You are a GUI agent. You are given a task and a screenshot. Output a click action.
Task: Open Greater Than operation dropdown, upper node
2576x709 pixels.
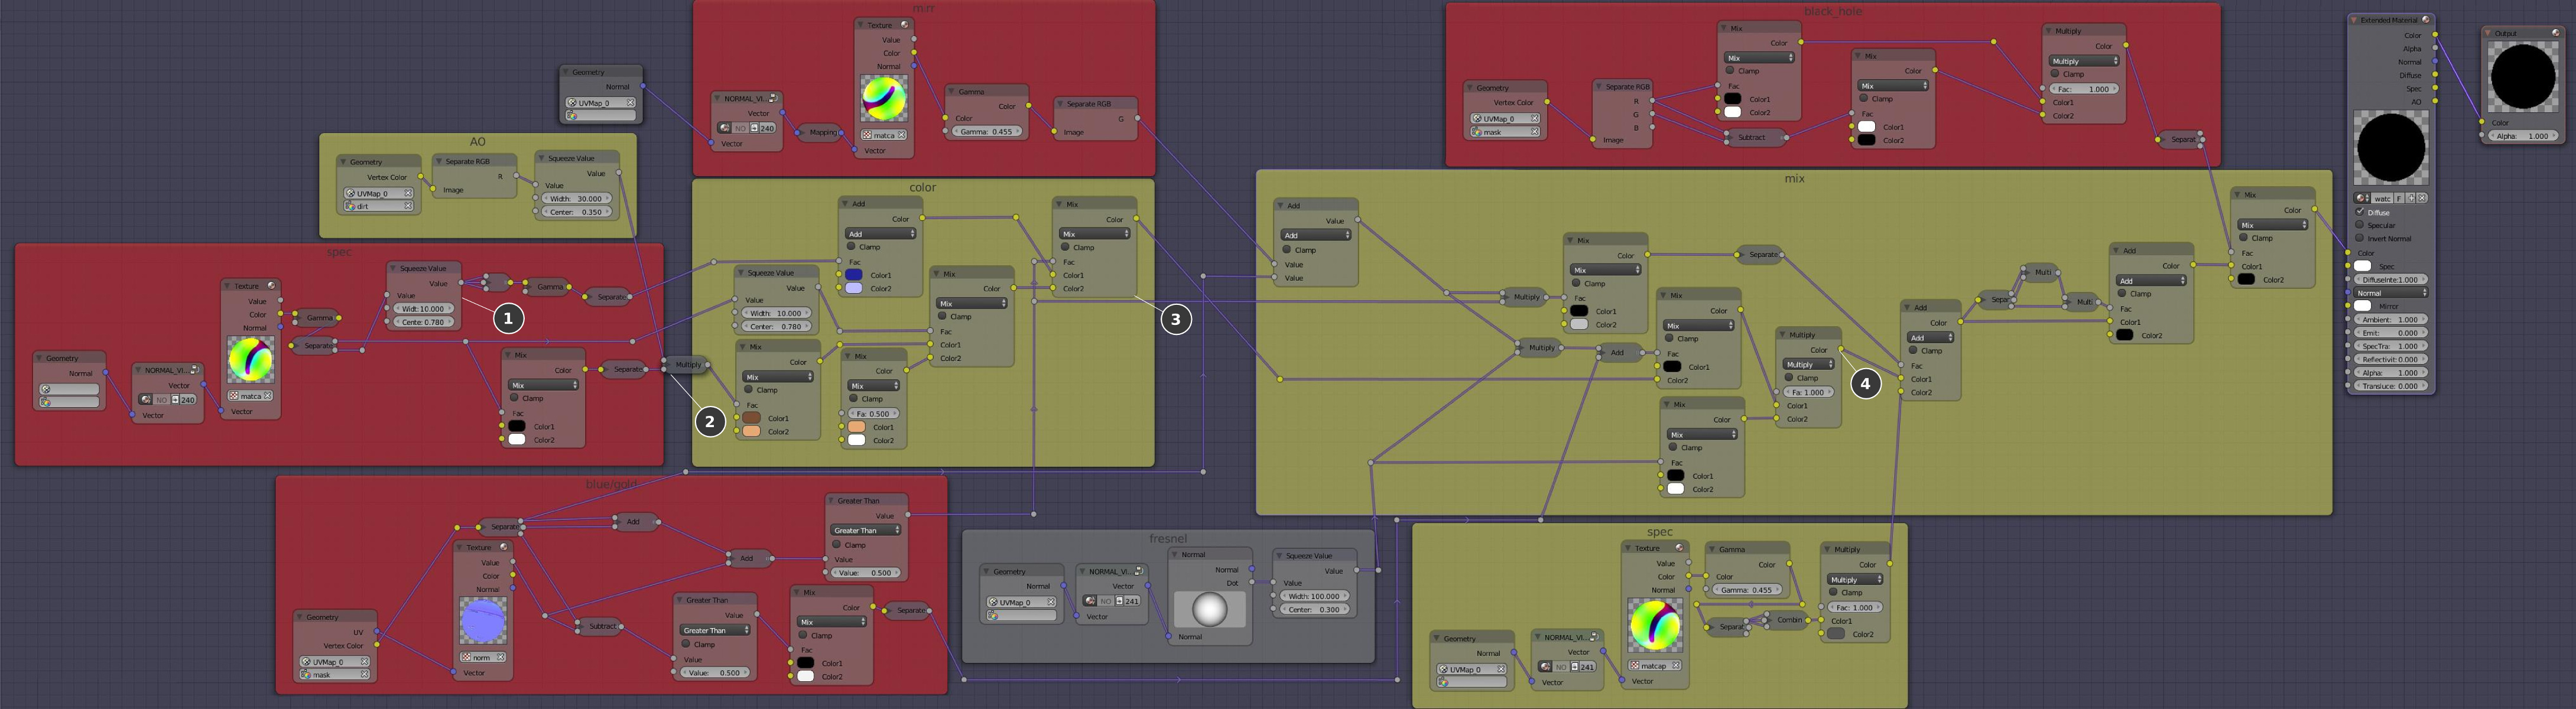coord(865,530)
